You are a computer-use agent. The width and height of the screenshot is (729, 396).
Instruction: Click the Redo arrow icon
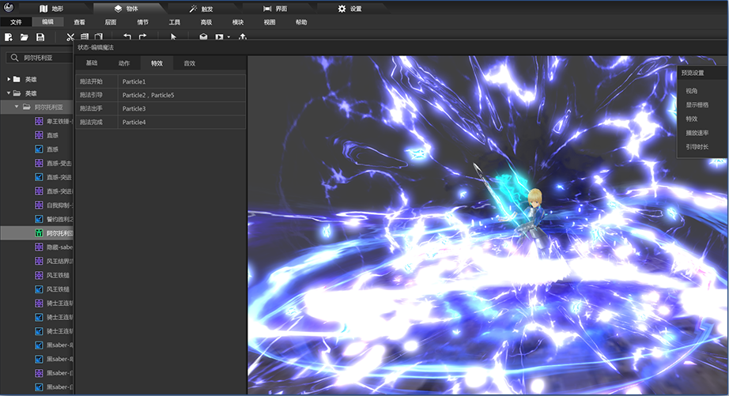pos(143,37)
